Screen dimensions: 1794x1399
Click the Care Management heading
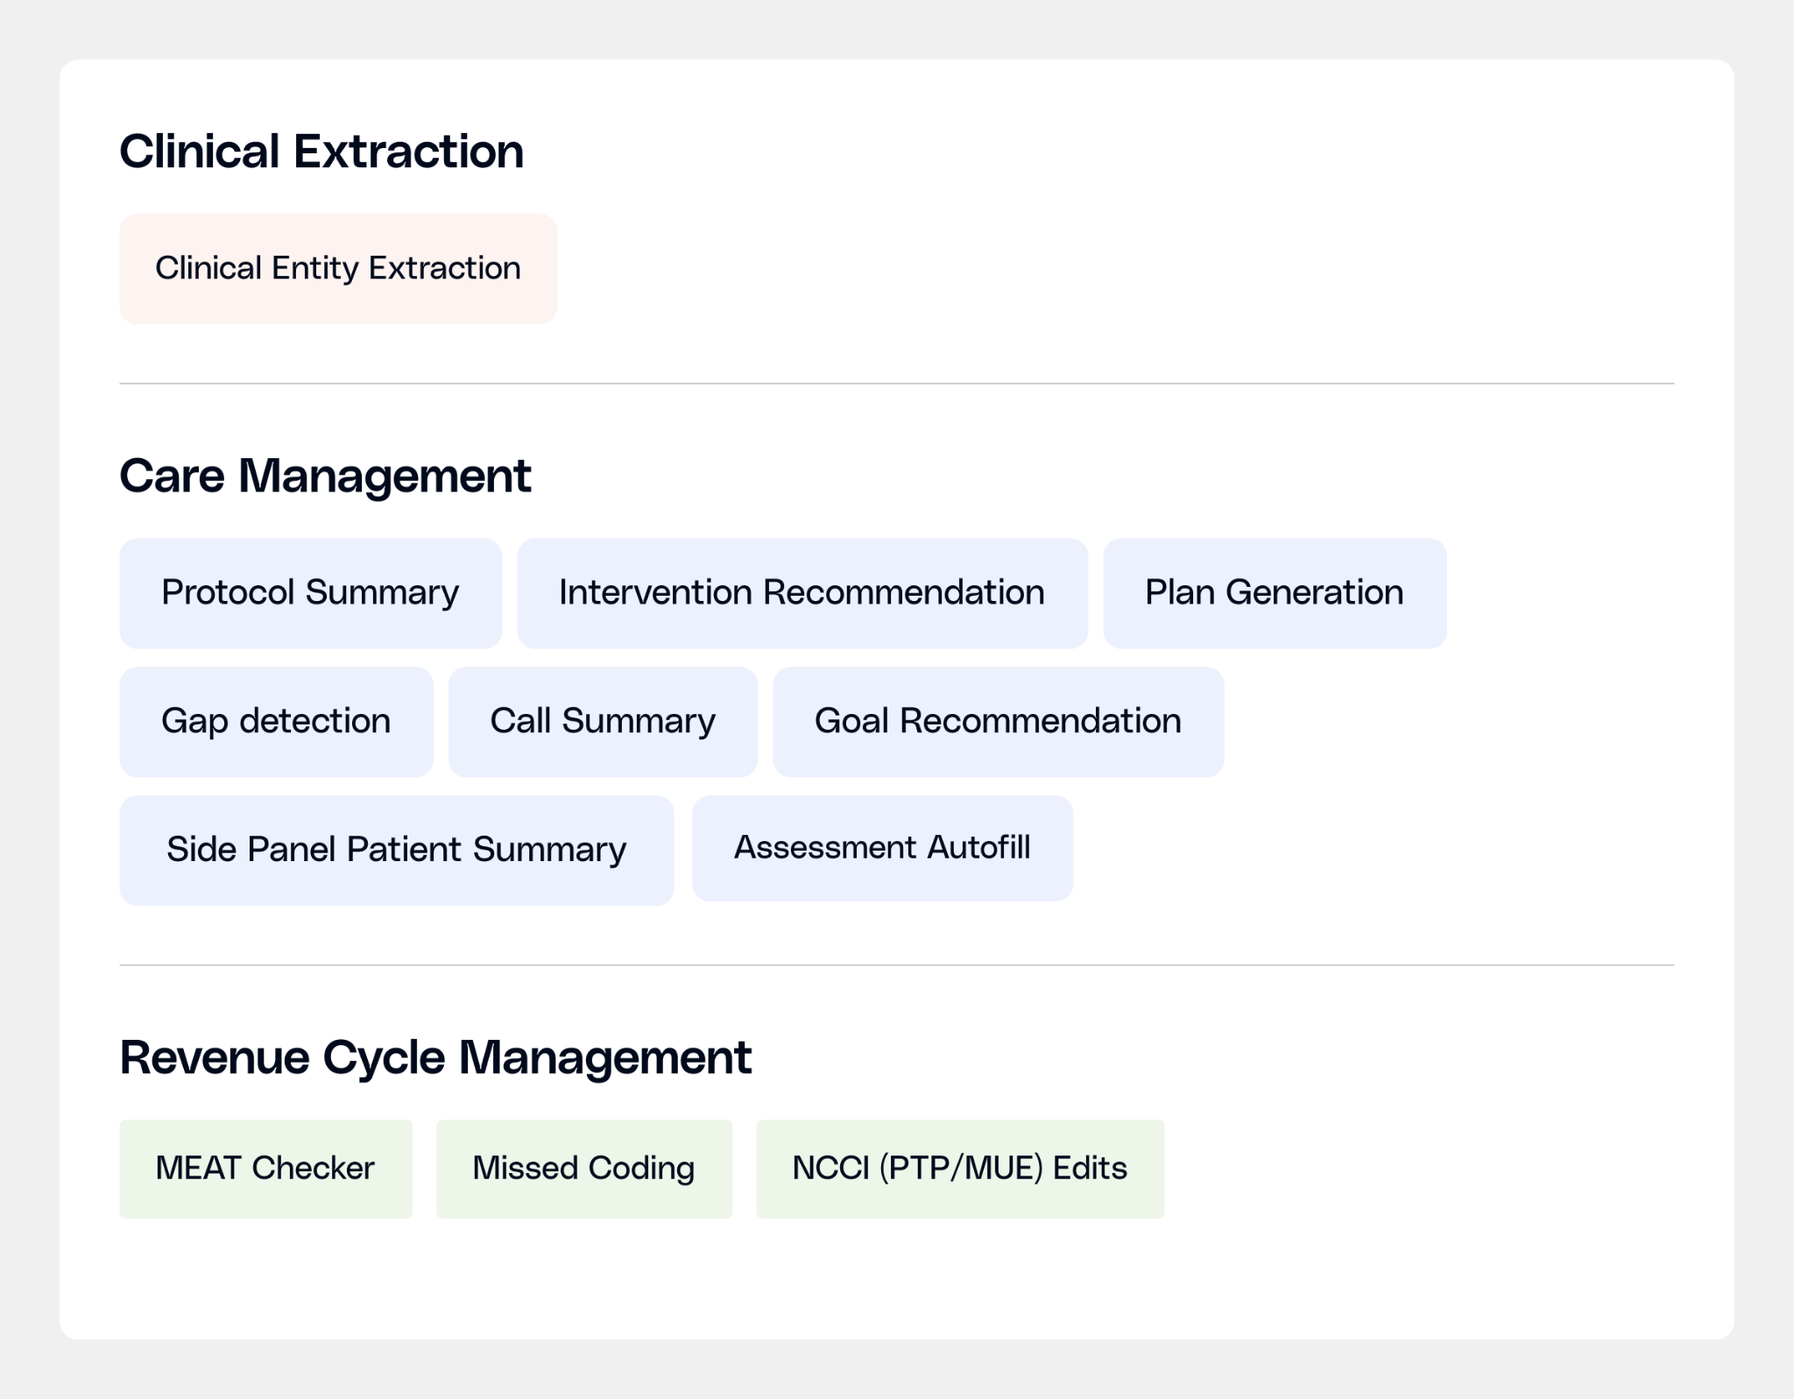325,477
